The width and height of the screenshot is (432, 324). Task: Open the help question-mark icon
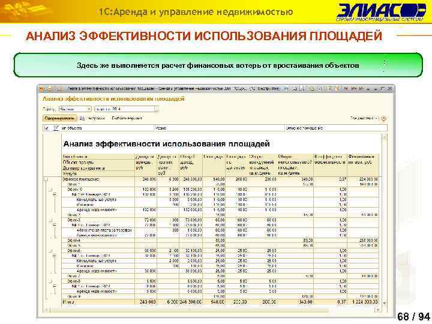[383, 118]
